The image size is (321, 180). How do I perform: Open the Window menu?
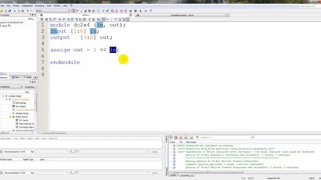click(57, 5)
